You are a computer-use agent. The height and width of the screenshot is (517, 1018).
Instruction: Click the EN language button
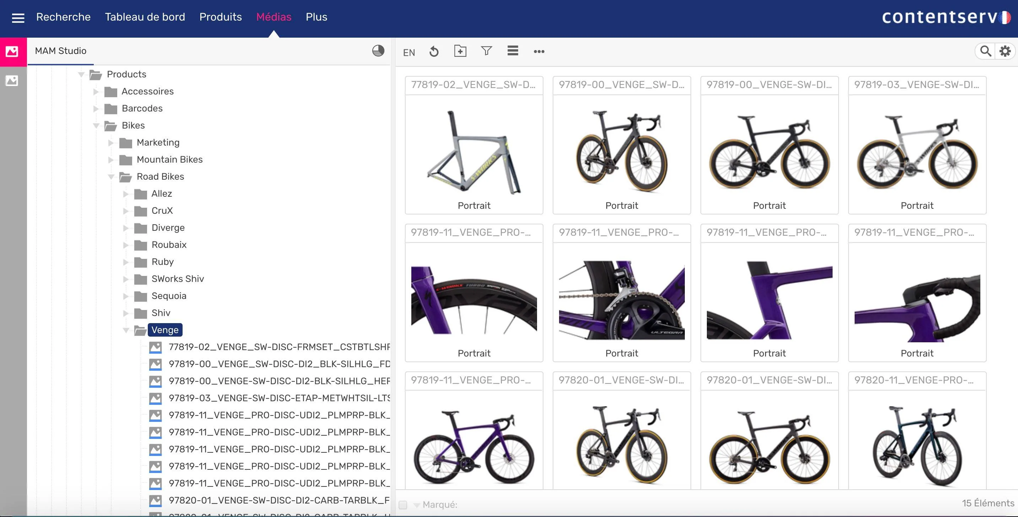coord(408,53)
